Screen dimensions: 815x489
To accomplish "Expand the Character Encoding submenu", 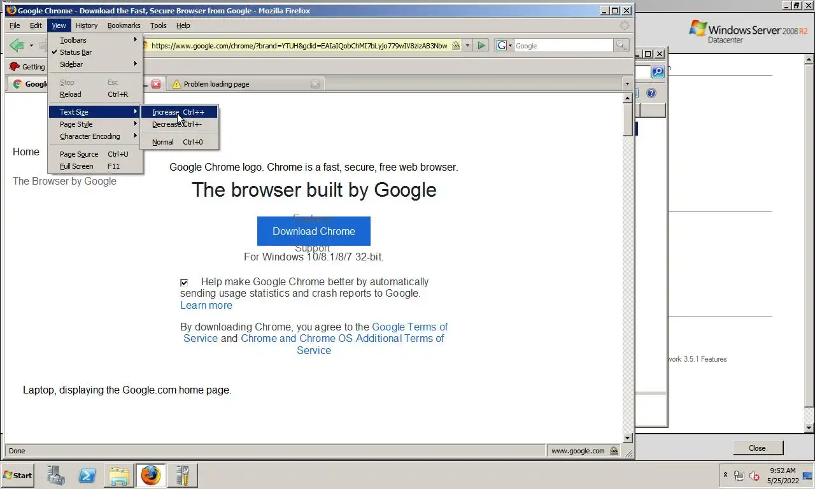I will (x=96, y=136).
